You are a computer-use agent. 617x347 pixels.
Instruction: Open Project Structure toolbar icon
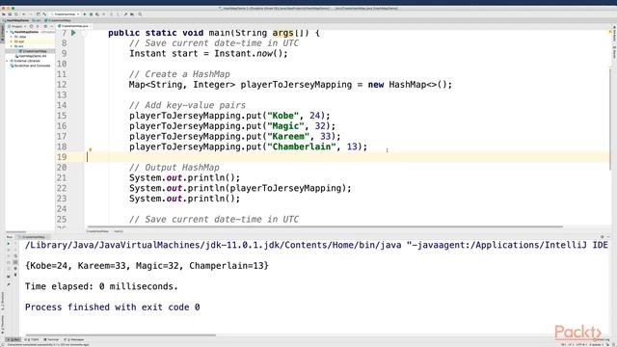click(132, 14)
